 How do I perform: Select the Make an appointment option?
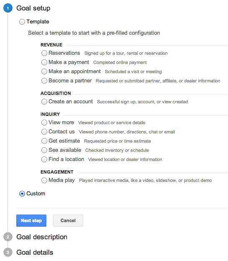(44, 72)
